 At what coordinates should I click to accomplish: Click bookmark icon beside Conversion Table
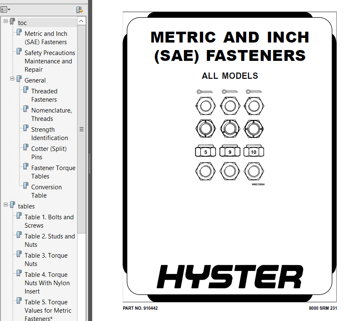26,186
